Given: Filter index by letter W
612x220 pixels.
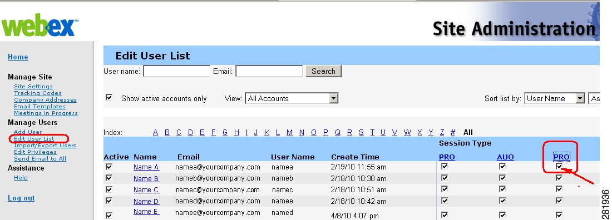Looking at the screenshot, I should (407, 133).
